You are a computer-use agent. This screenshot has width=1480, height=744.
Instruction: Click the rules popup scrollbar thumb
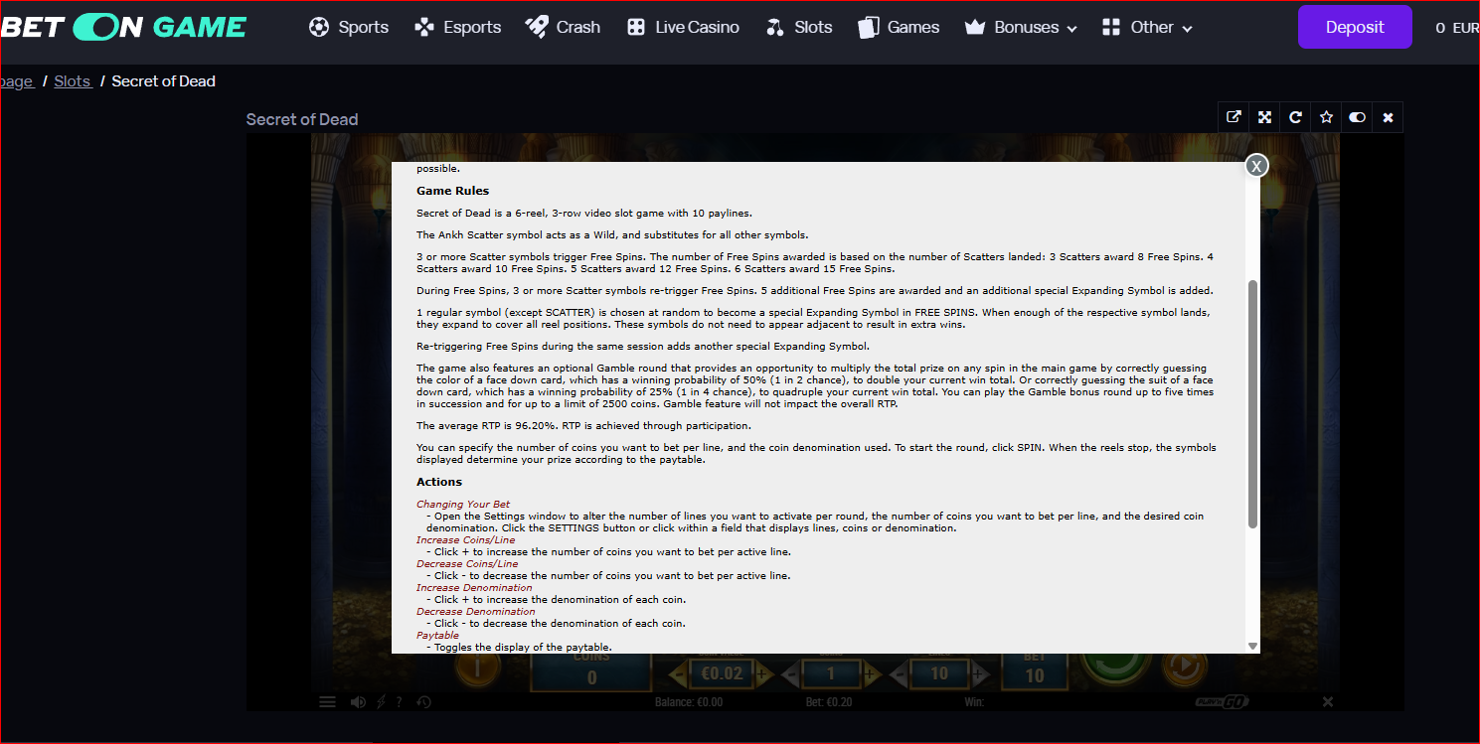1252,404
